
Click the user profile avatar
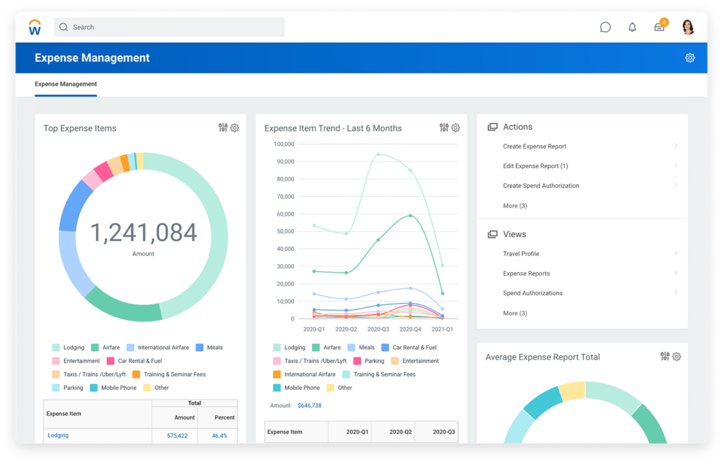688,27
